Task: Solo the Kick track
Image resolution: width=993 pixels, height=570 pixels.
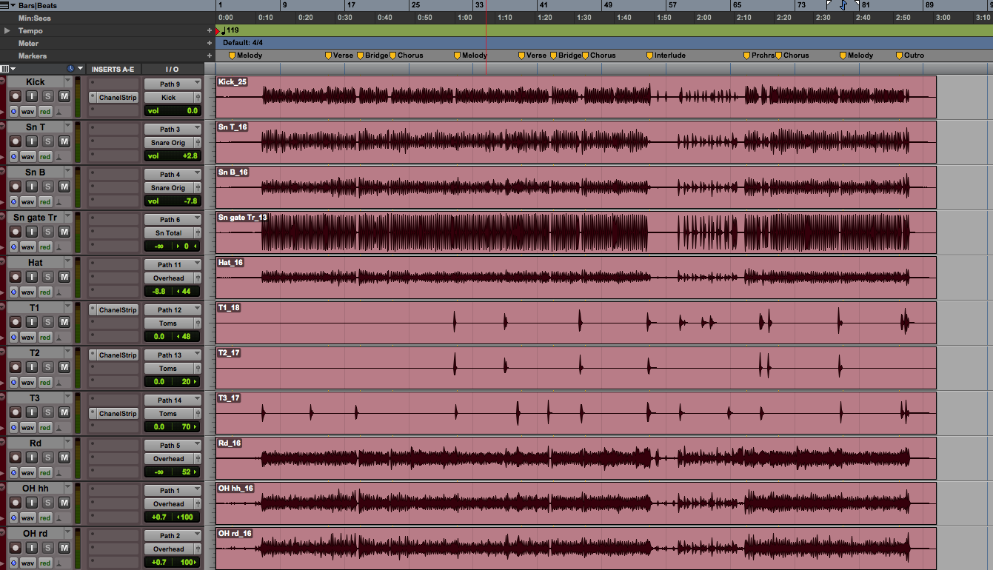Action: click(x=47, y=96)
